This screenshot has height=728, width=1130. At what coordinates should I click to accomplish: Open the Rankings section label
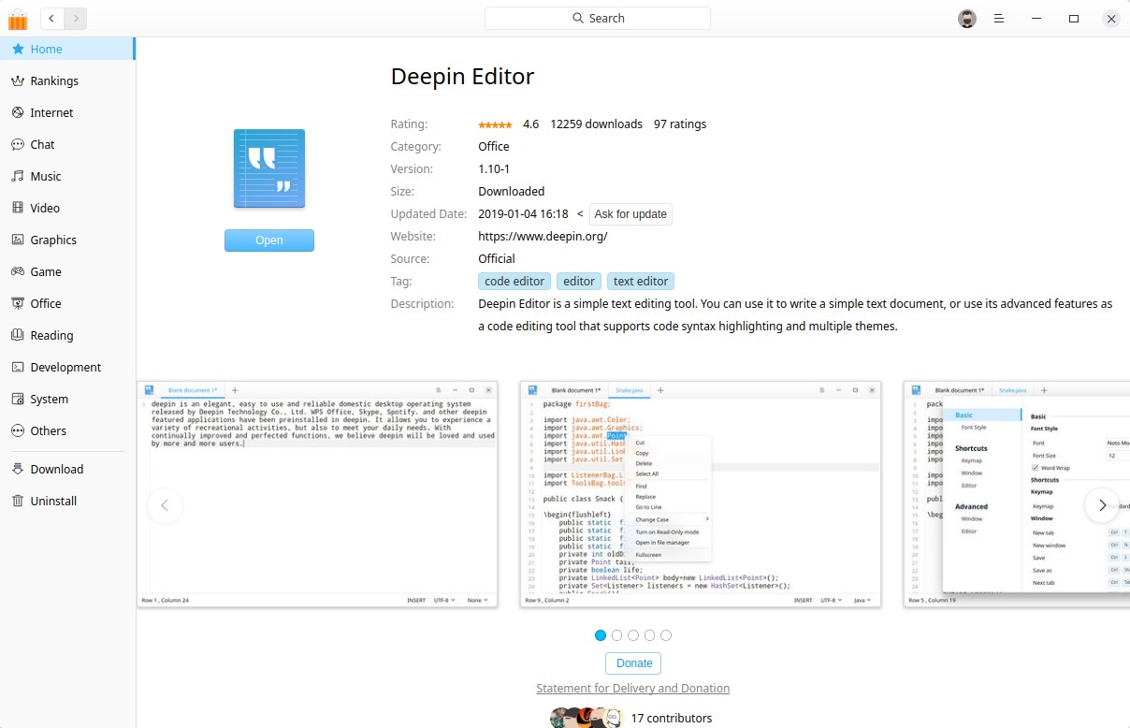[x=54, y=80]
